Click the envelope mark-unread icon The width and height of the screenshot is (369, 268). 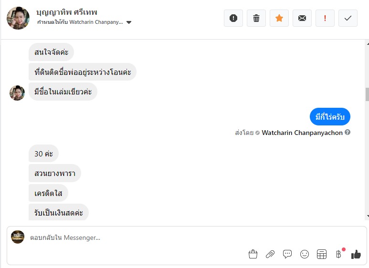coord(302,18)
